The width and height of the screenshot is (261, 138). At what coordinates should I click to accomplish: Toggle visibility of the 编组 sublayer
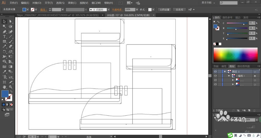click(215, 76)
